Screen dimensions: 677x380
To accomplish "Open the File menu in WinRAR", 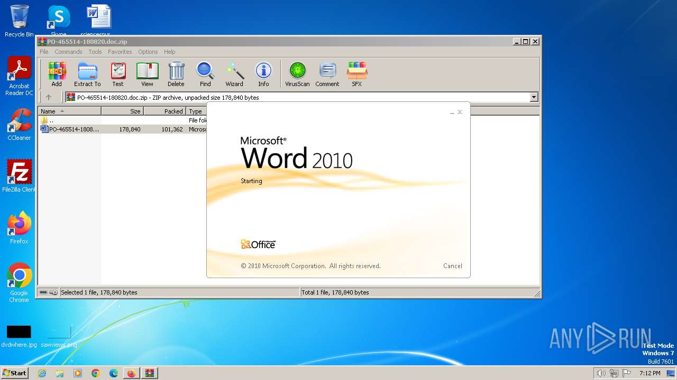I will tap(44, 52).
